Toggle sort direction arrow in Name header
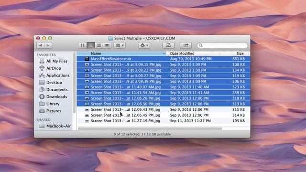Viewport: 306px width, 172px height. tap(164, 54)
